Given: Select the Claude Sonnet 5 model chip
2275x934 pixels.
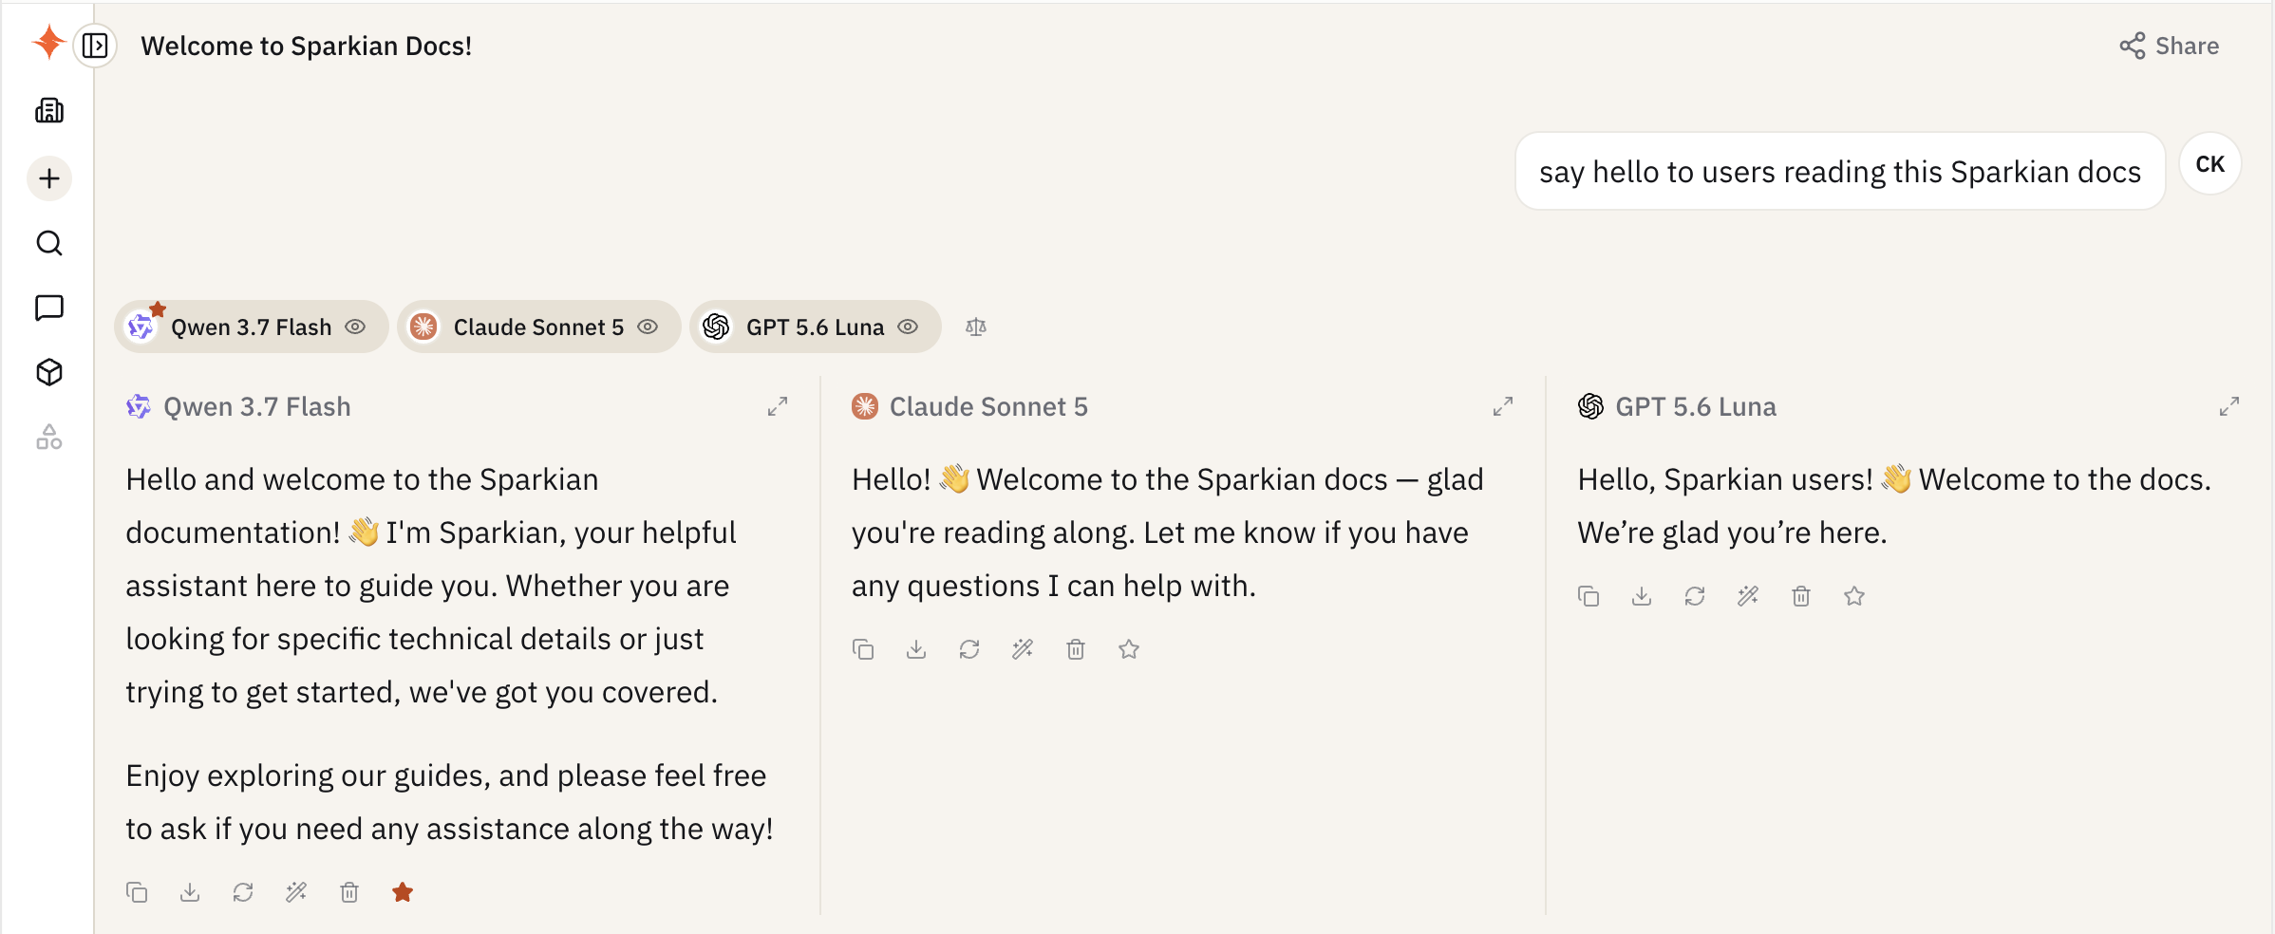Looking at the screenshot, I should tap(538, 327).
